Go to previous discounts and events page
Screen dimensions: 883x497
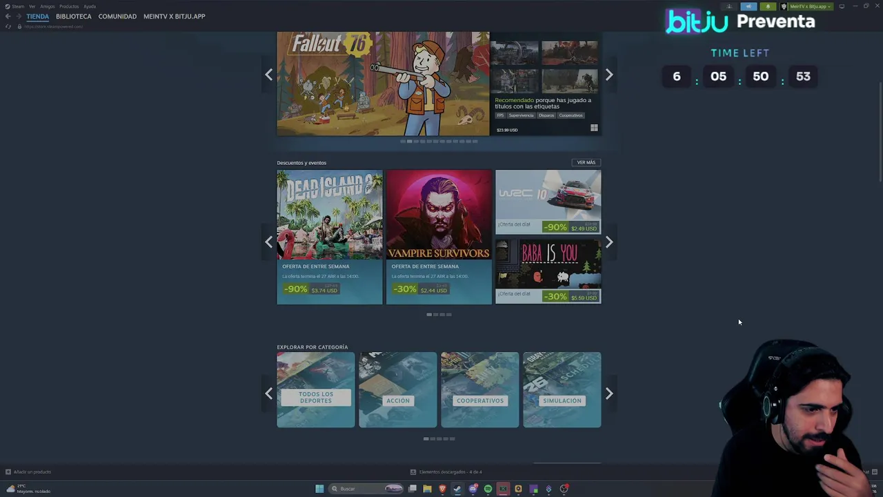[268, 242]
